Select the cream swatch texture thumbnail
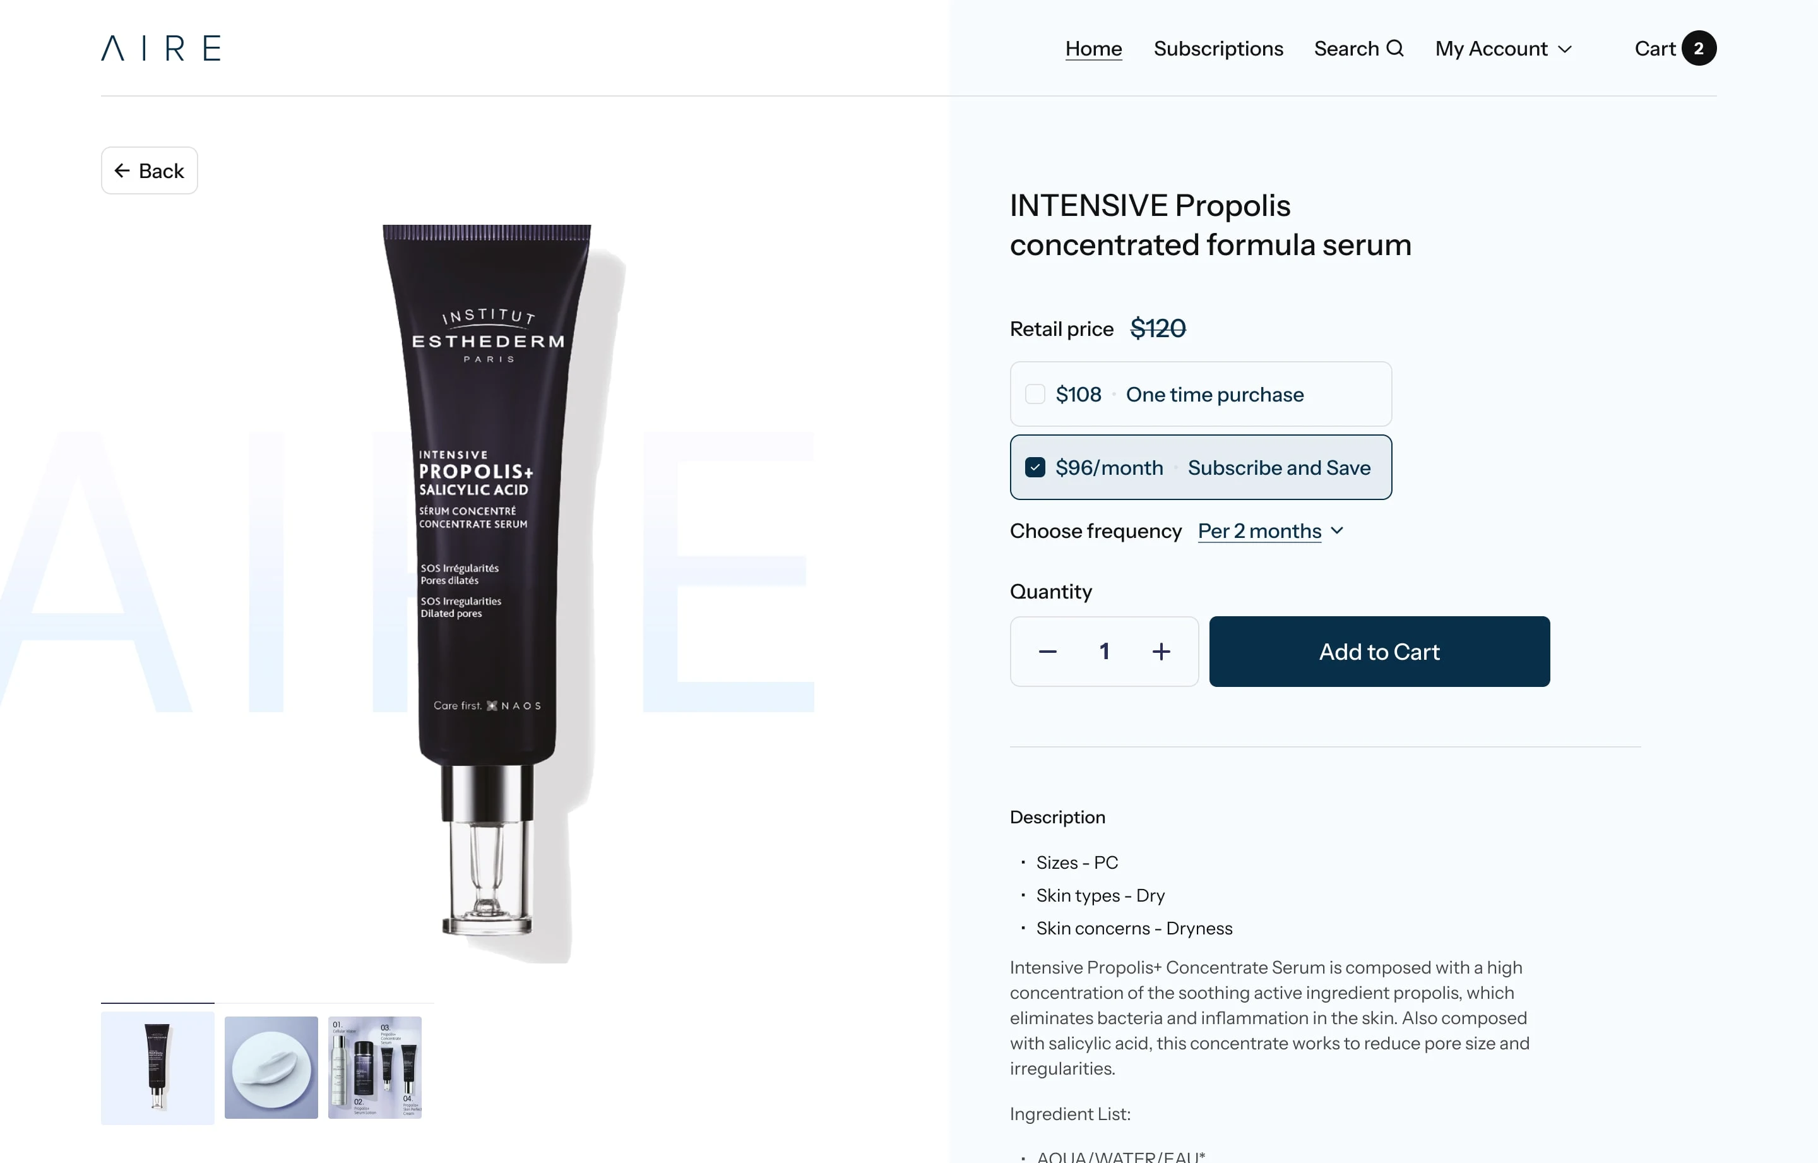The image size is (1818, 1163). 271,1067
